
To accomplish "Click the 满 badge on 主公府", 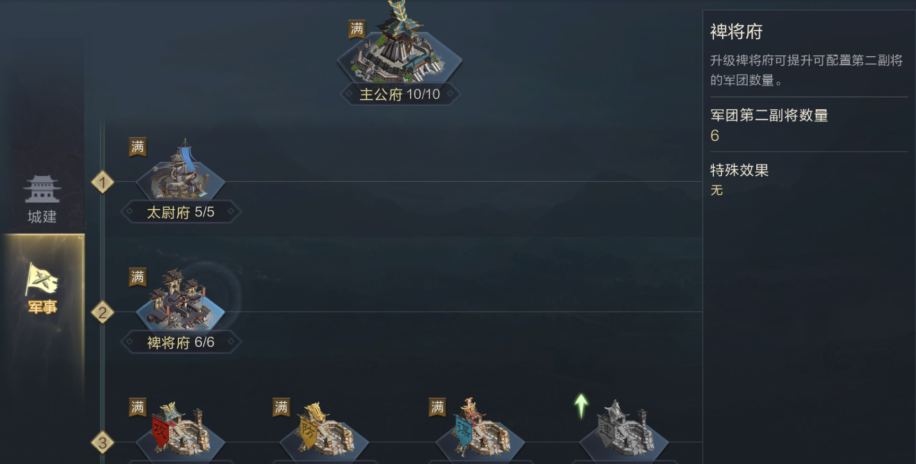I will [357, 29].
